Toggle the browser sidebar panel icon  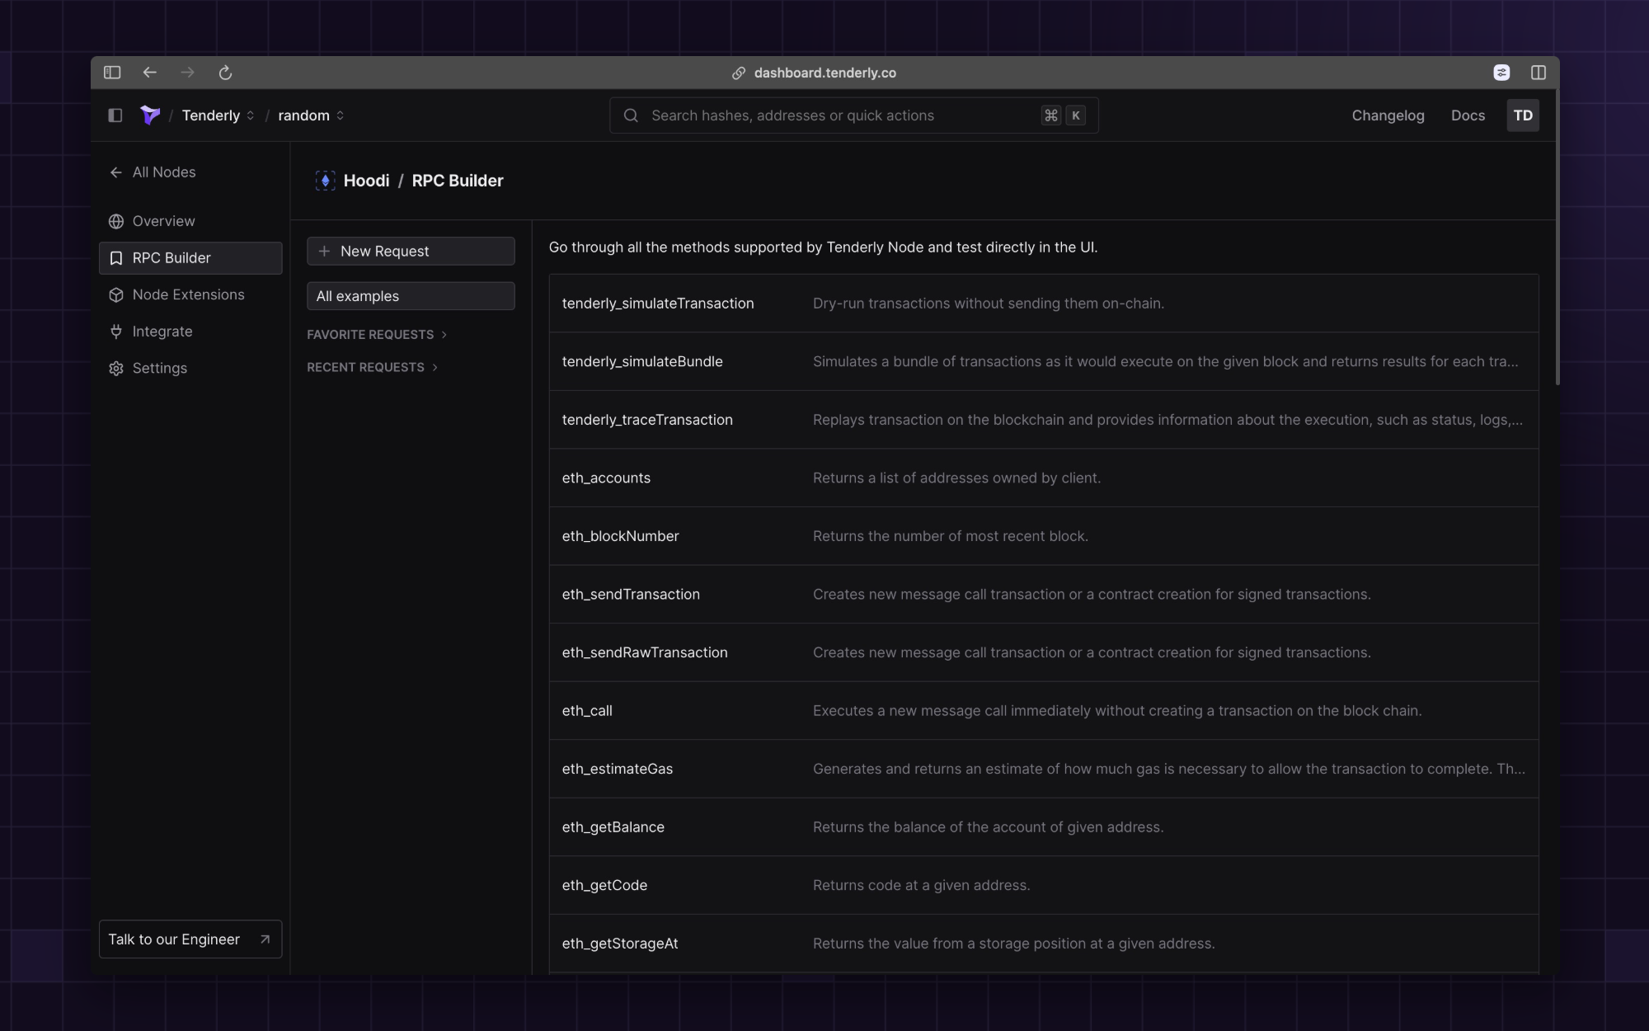pyautogui.click(x=112, y=73)
